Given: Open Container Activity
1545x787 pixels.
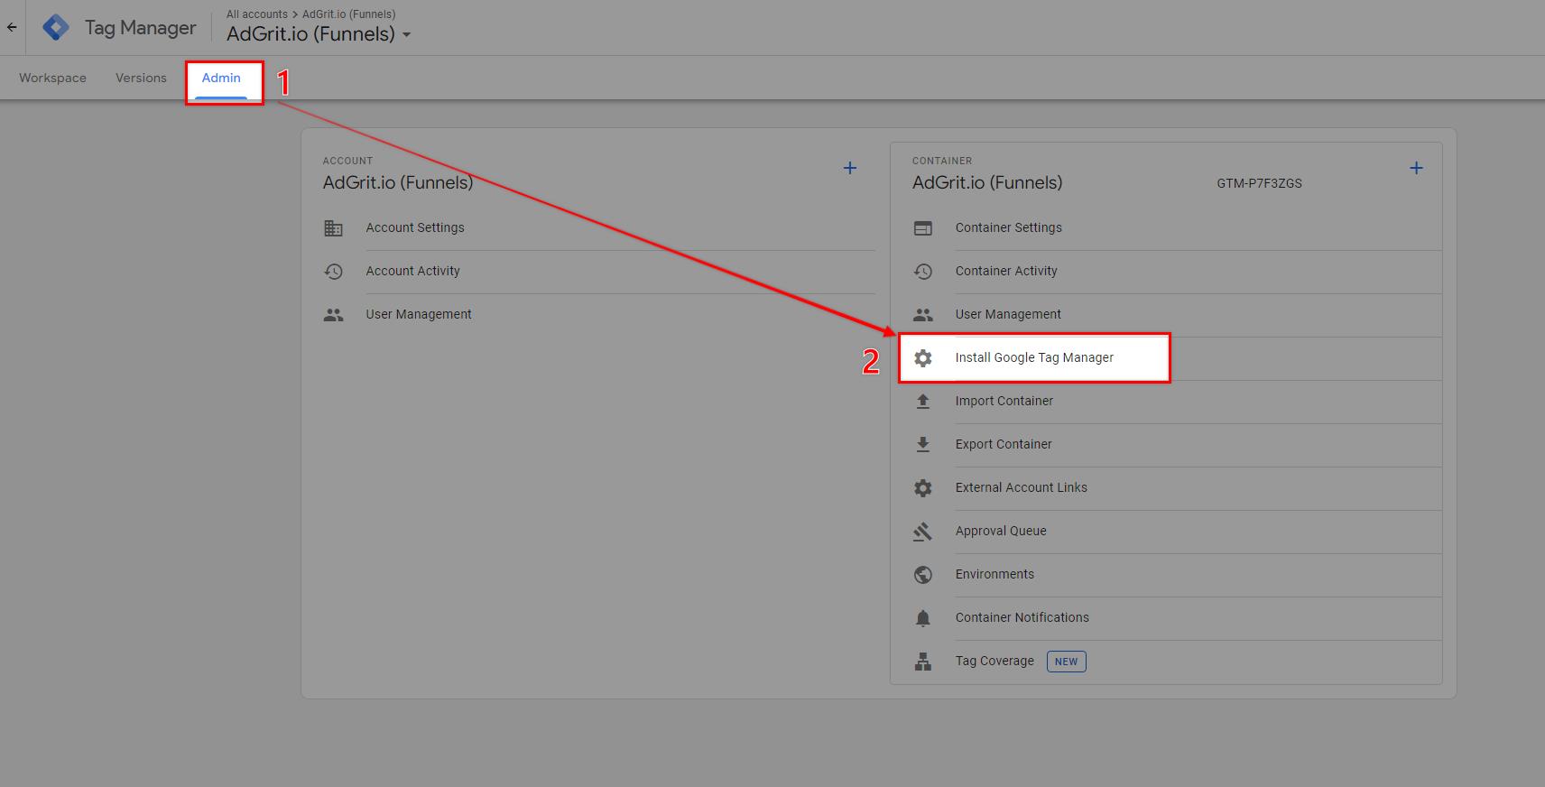Looking at the screenshot, I should pos(1006,271).
